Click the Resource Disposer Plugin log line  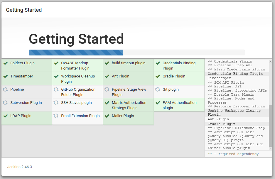tap(236, 106)
